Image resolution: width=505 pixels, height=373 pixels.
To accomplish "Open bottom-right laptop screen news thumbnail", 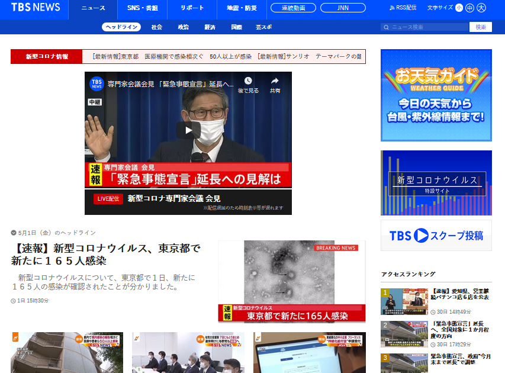I will (310, 353).
